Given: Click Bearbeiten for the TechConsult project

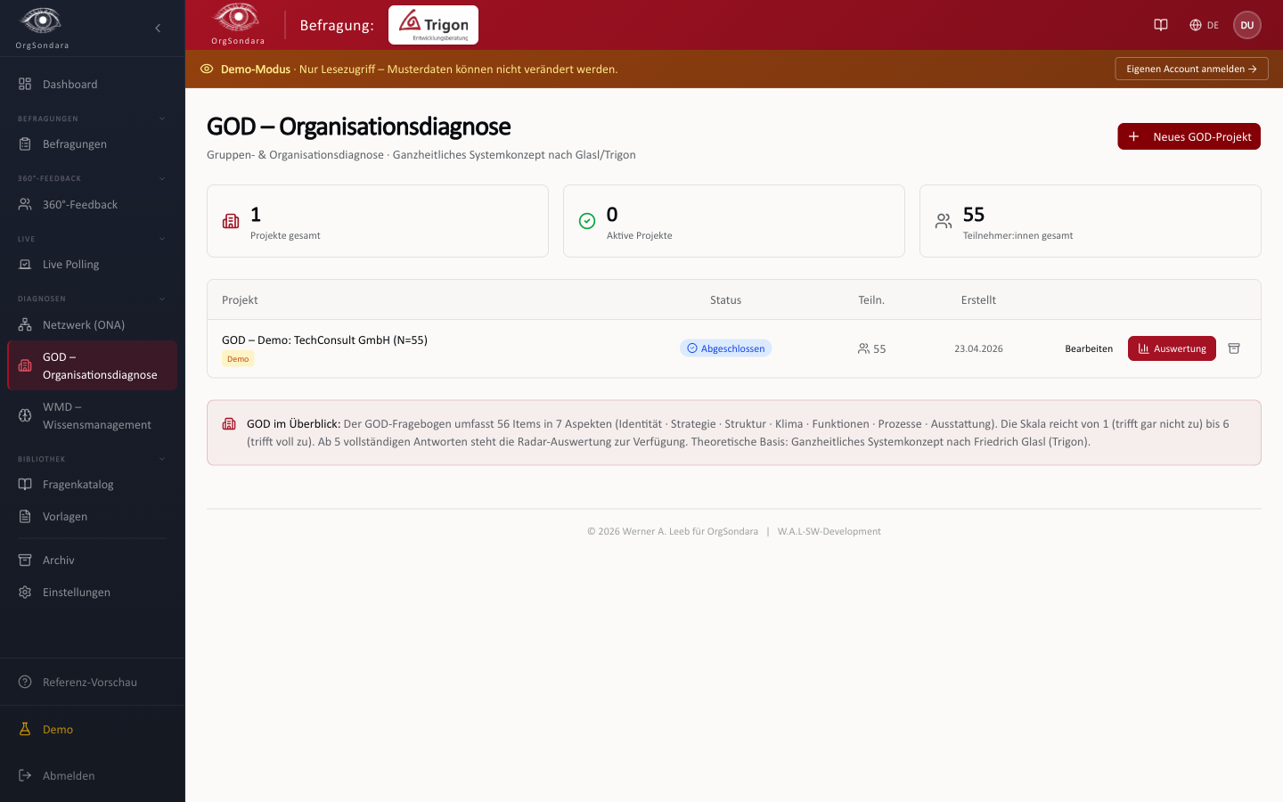Looking at the screenshot, I should click(x=1089, y=348).
